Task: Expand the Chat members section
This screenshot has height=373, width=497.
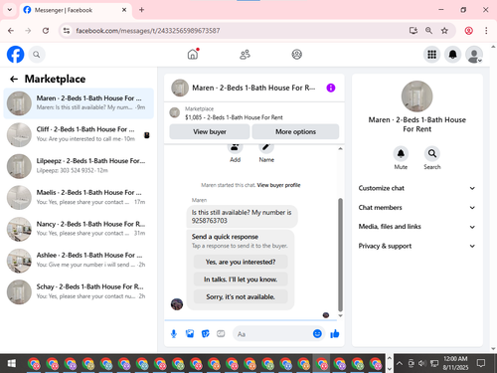Action: (x=416, y=208)
